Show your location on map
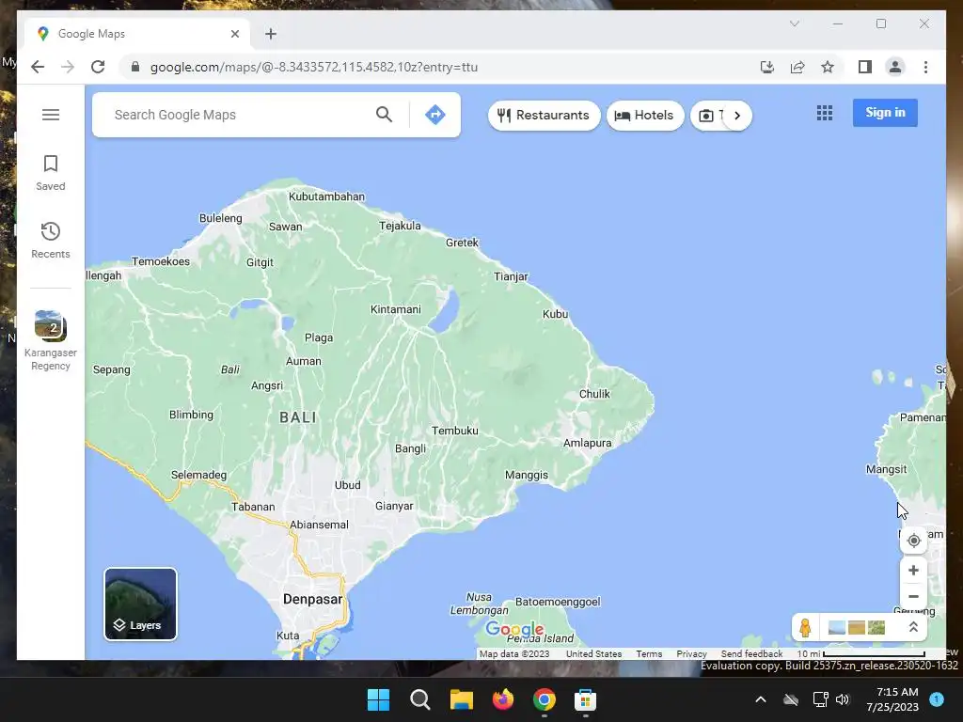 (913, 541)
